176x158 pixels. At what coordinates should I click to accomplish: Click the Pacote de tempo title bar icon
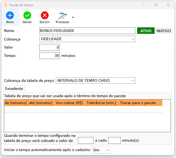tap(5, 5)
